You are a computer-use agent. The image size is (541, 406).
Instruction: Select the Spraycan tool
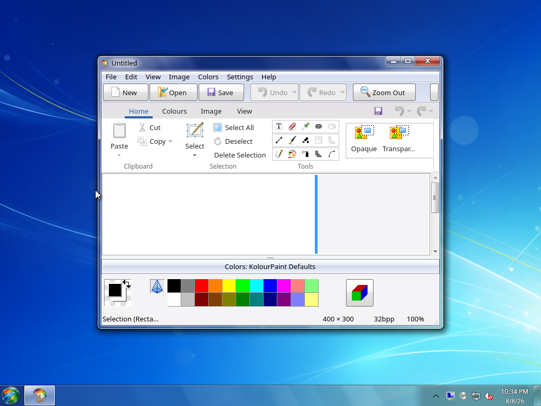(305, 154)
